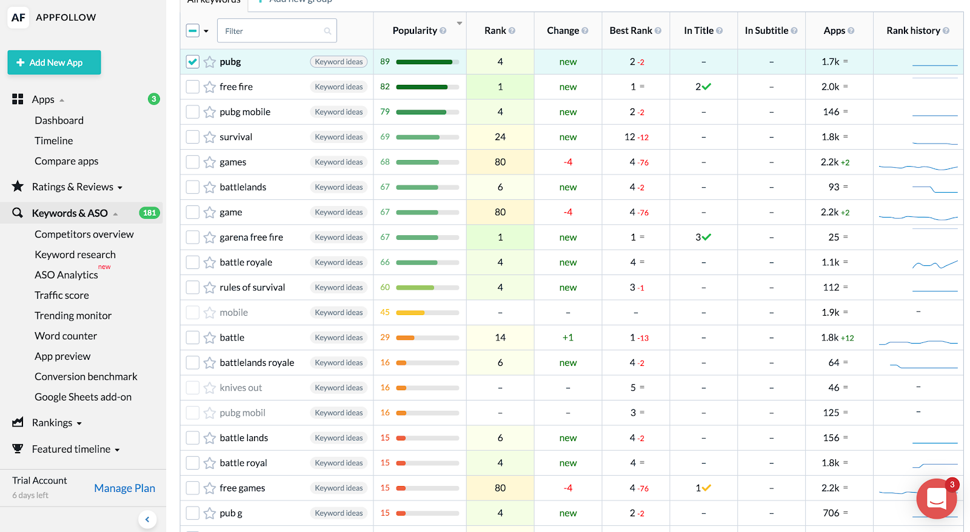Sort by Popularity descending arrow
This screenshot has width=970, height=532.
pos(460,24)
